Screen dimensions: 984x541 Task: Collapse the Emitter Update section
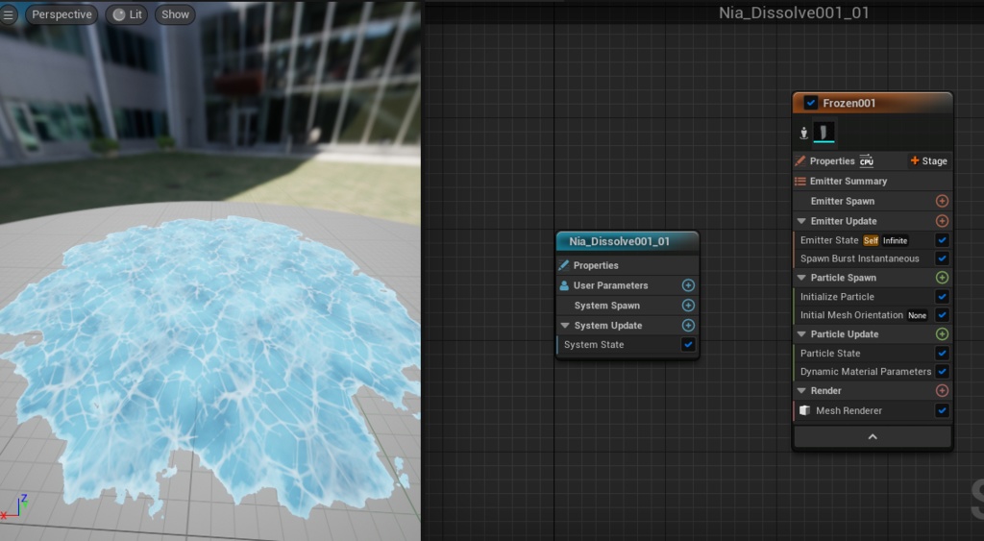[801, 221]
